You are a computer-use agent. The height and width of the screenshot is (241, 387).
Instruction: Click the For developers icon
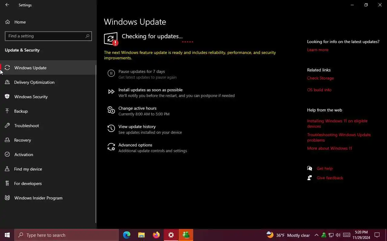pyautogui.click(x=8, y=183)
